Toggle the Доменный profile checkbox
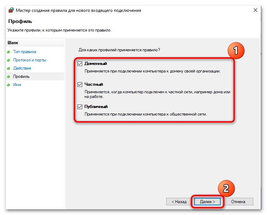The width and height of the screenshot is (267, 215). point(80,64)
